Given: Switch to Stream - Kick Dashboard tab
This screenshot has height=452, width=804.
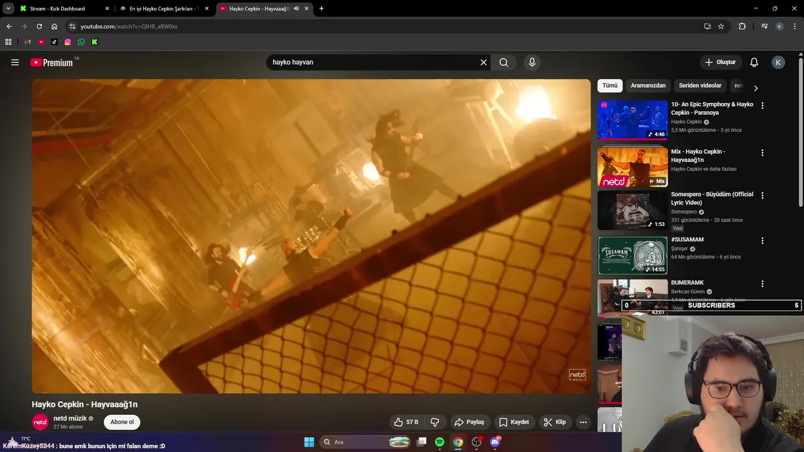Looking at the screenshot, I should click(x=58, y=9).
